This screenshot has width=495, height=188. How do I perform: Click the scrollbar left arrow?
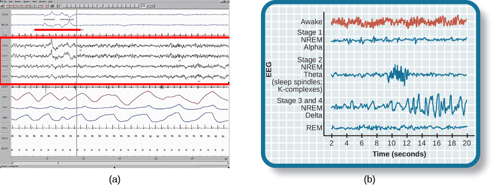point(12,163)
